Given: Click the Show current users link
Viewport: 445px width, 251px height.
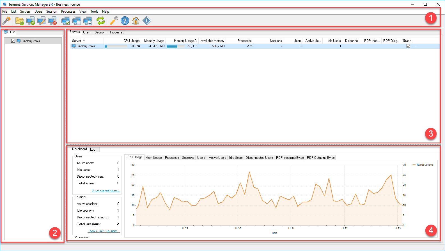Looking at the screenshot, I should (105, 190).
